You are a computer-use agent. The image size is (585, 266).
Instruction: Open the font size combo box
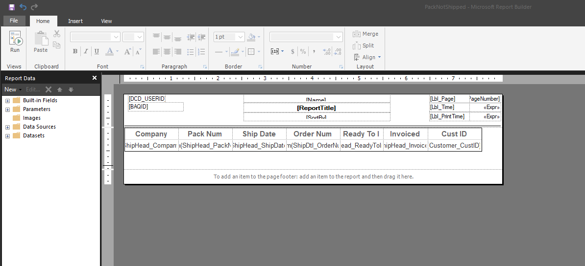(x=133, y=37)
